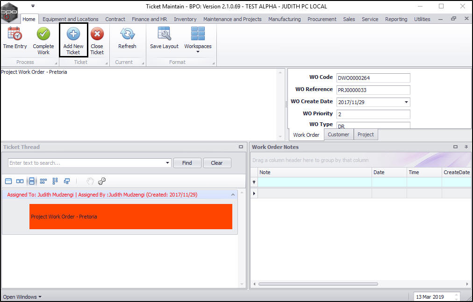Close the current ticket
Image resolution: width=473 pixels, height=302 pixels.
tap(97, 41)
